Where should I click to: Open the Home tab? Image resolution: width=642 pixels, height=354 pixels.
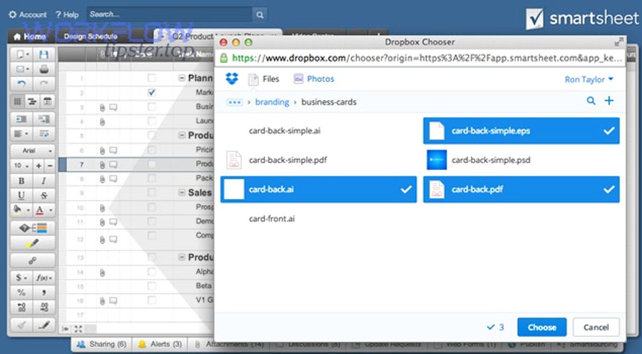29,36
